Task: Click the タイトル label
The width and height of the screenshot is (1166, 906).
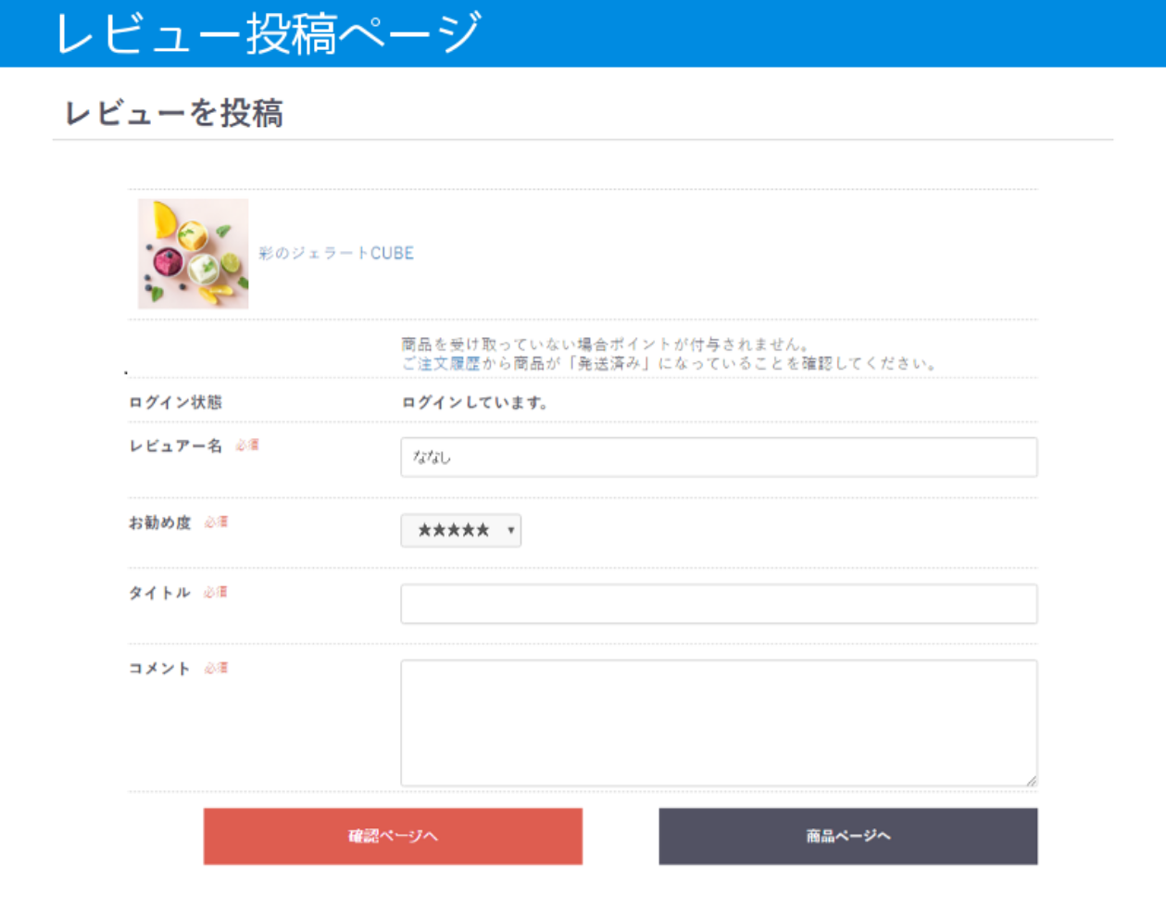Action: click(x=159, y=593)
